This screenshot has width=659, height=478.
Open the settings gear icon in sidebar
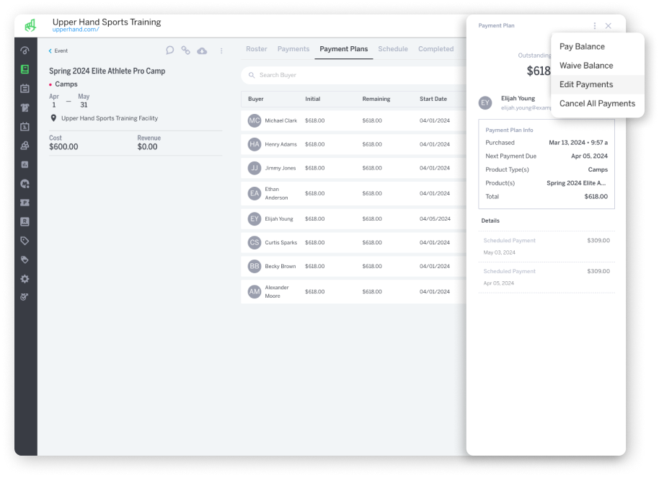tap(25, 278)
